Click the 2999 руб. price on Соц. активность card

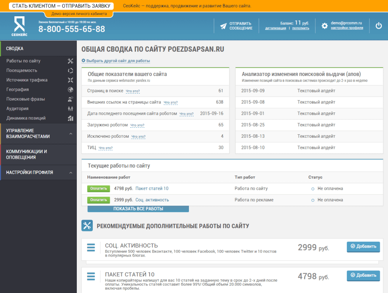coord(313,248)
